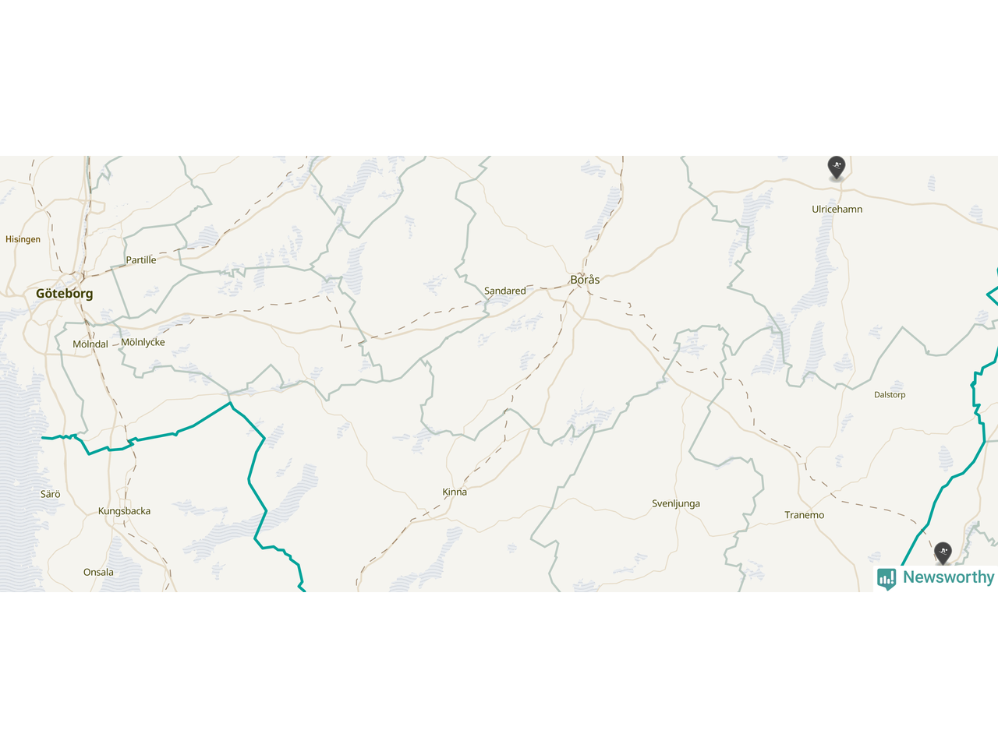Viewport: 998px width, 748px height.
Task: Click the Mölndal place label
Action: point(90,344)
